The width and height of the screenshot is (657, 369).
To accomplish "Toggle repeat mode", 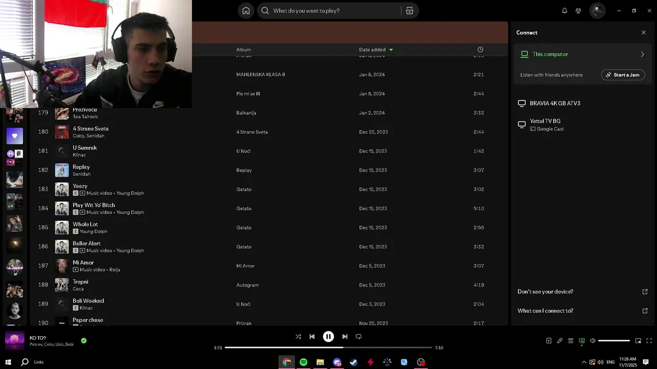I will 359,337.
